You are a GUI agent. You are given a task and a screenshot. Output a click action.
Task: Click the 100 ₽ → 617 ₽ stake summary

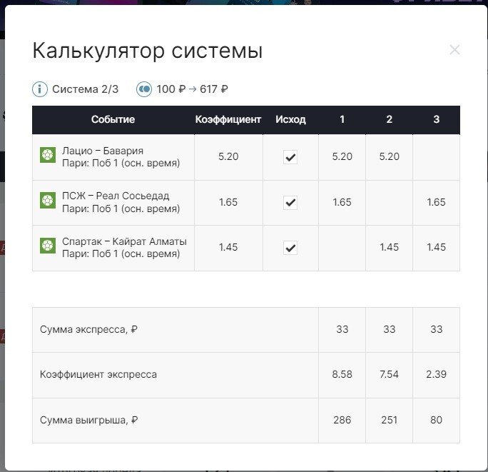point(193,89)
